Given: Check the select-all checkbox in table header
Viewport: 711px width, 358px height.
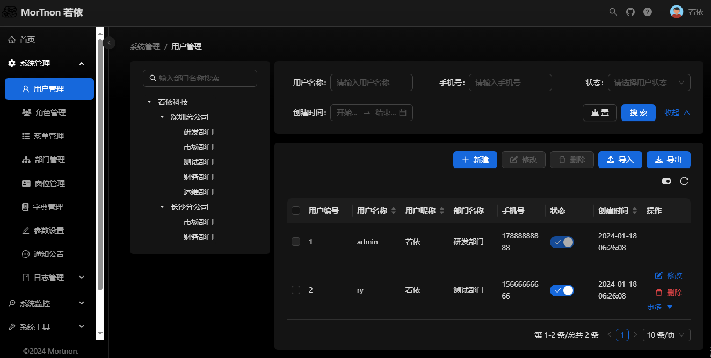Looking at the screenshot, I should coord(295,211).
